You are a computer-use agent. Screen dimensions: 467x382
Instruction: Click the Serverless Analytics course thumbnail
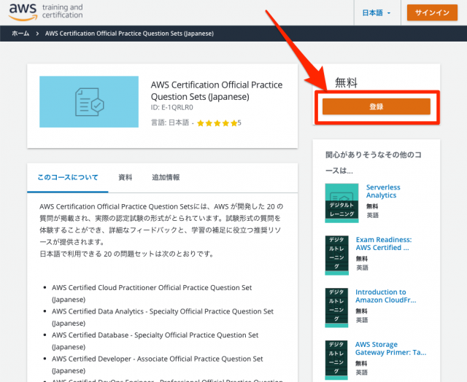pos(341,203)
